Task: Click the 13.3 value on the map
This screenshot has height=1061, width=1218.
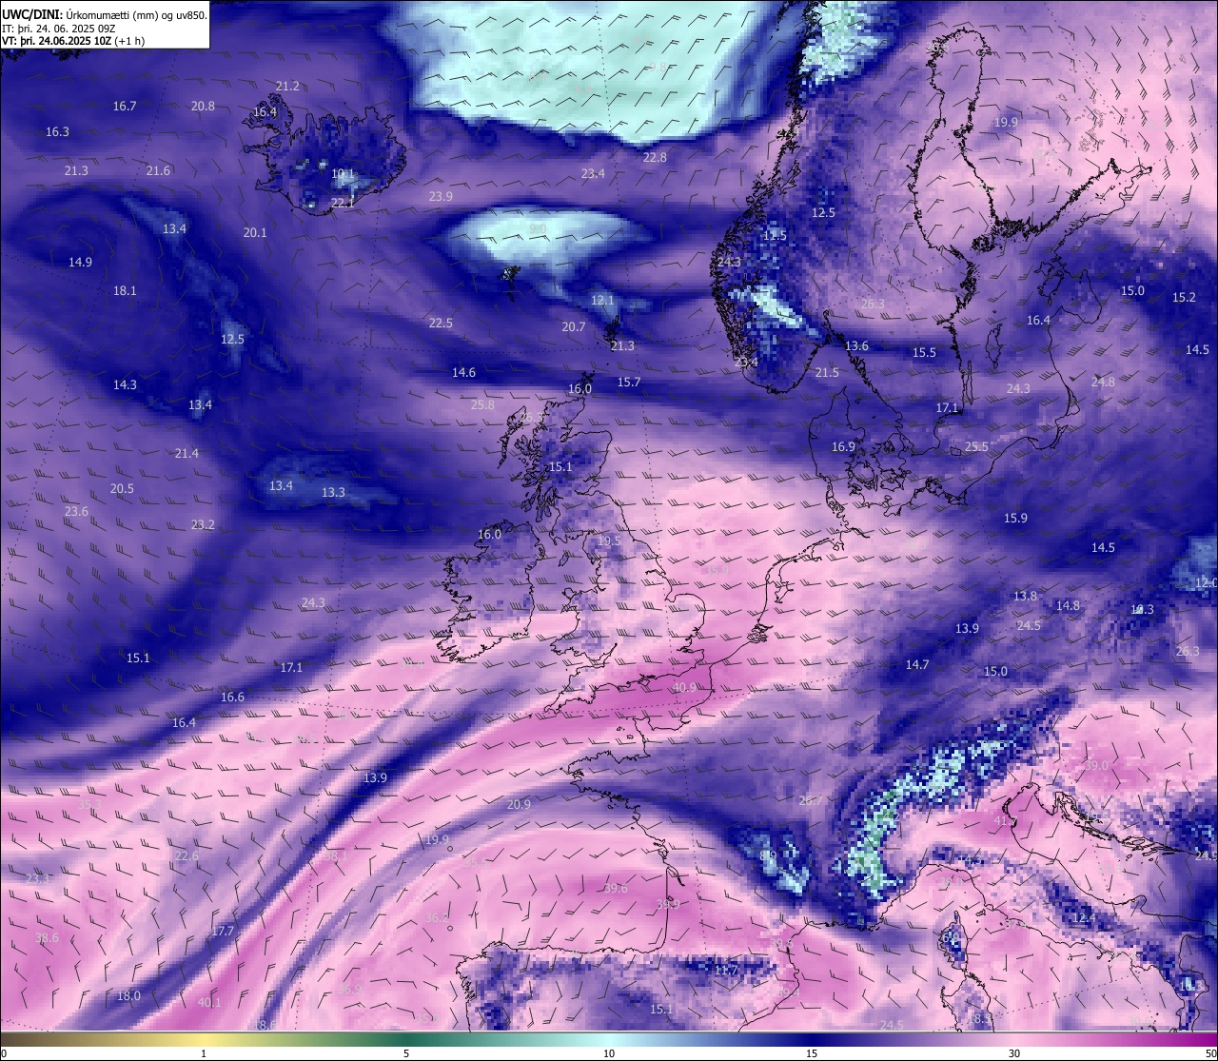Action: click(333, 492)
